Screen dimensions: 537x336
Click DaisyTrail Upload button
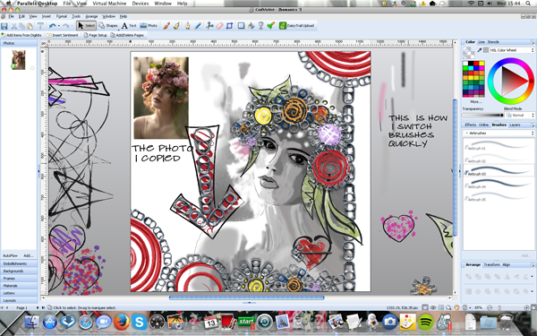(296, 26)
